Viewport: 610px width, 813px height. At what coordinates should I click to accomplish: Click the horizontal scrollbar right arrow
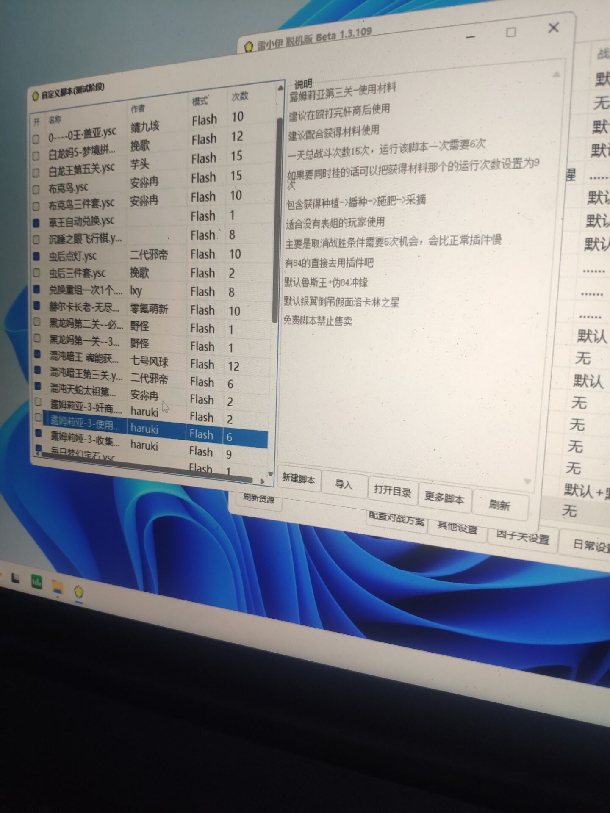tap(263, 481)
